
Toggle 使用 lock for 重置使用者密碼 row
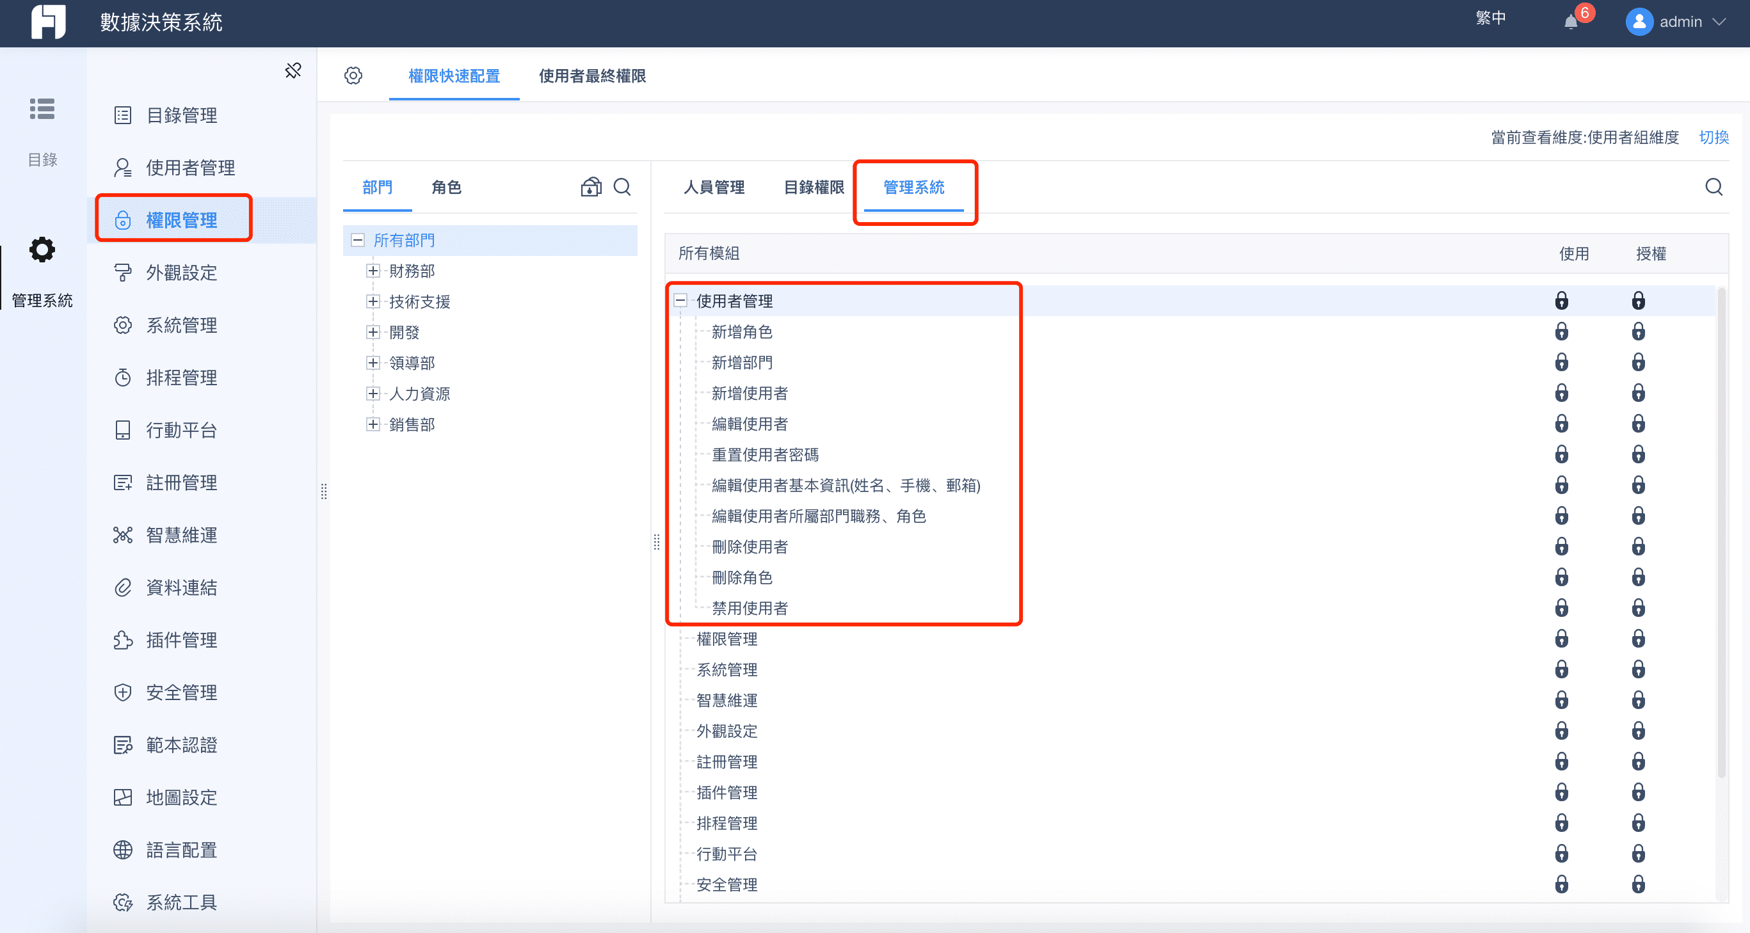(x=1561, y=454)
